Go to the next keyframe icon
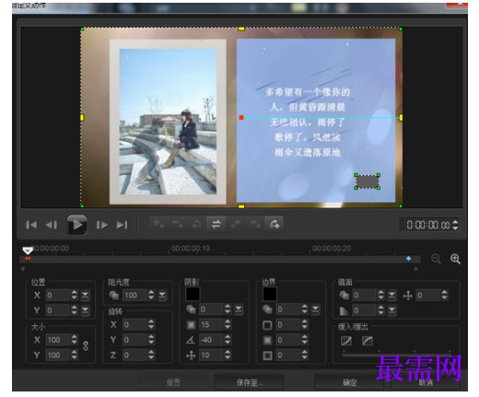The image size is (479, 397). (x=275, y=224)
